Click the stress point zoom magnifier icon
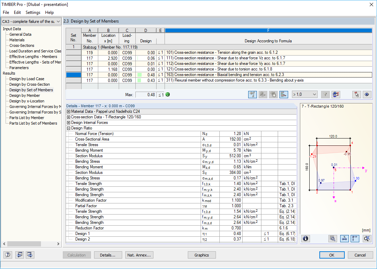The height and width of the screenshot is (269, 377). (x=333, y=238)
